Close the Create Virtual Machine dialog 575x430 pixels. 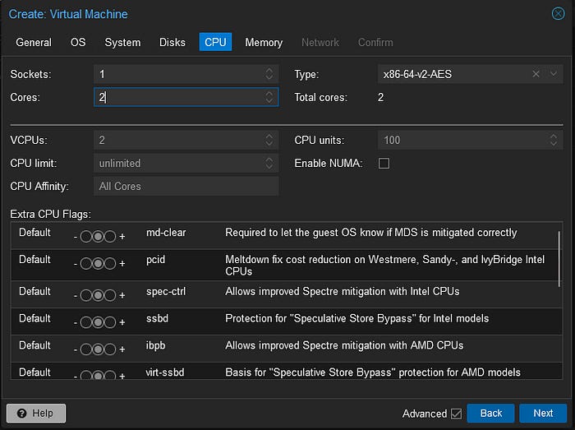click(x=558, y=14)
